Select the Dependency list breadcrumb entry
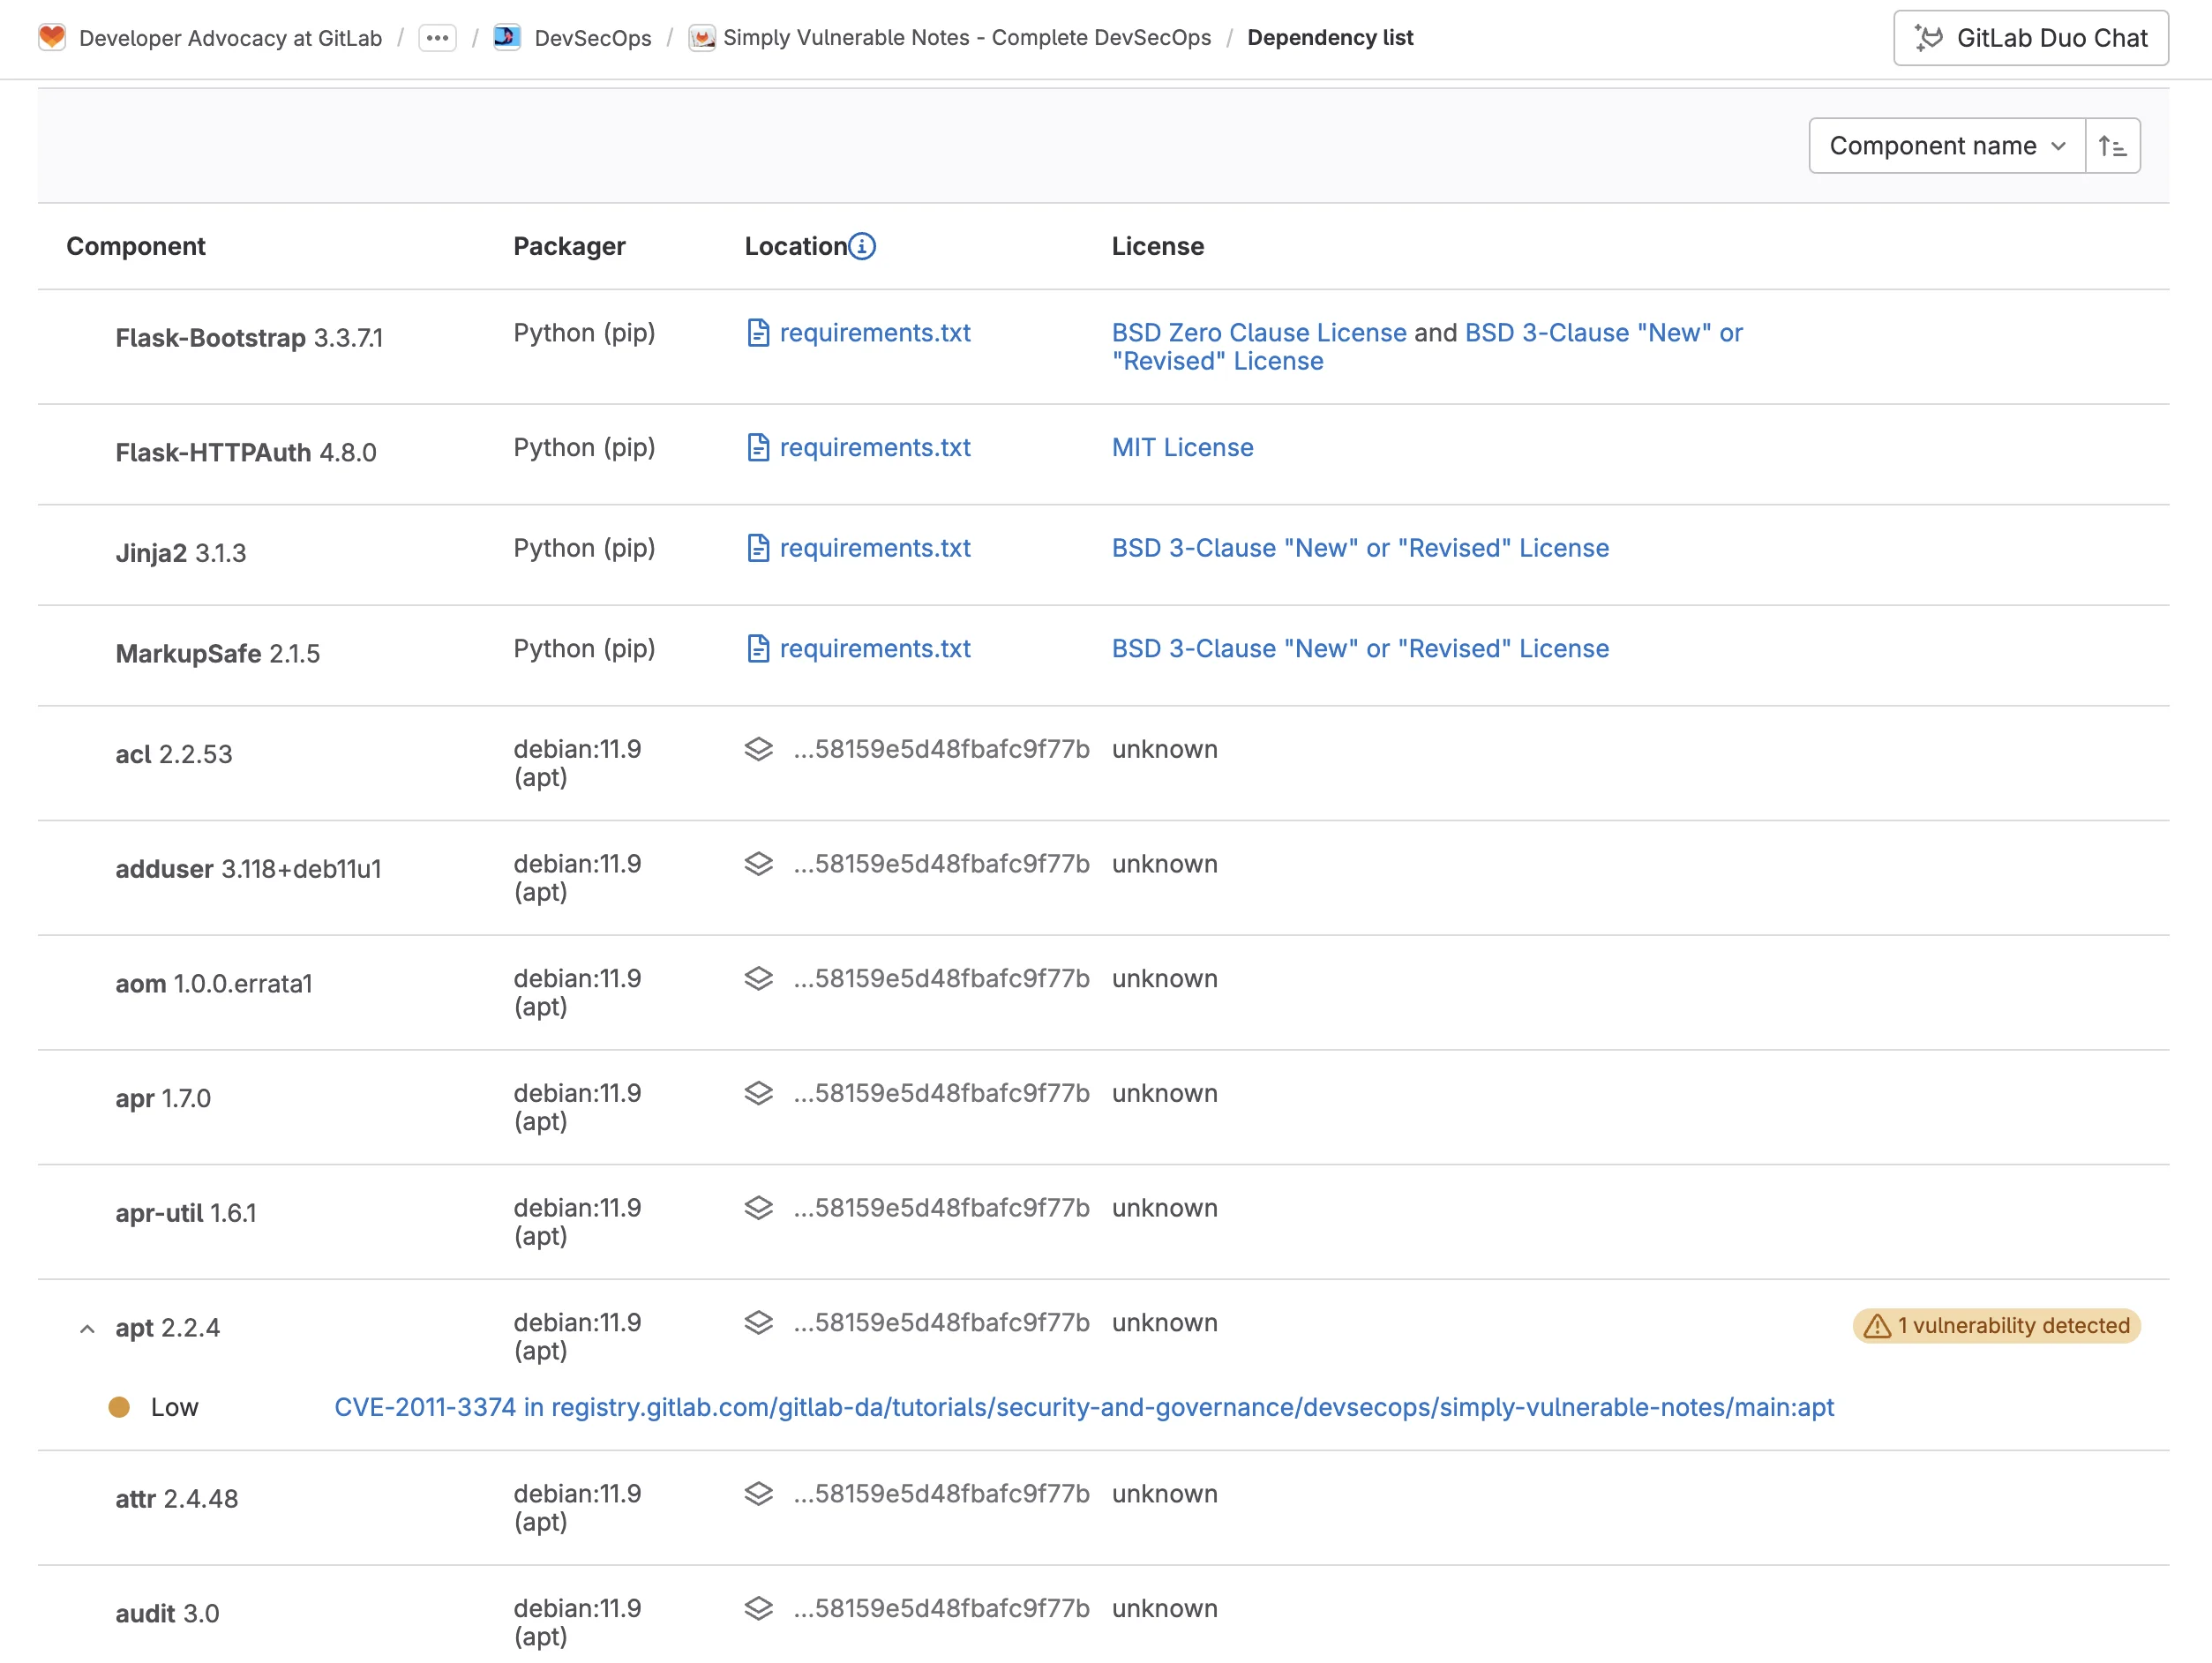Screen dimensions: 2212x1663 pos(1331,38)
